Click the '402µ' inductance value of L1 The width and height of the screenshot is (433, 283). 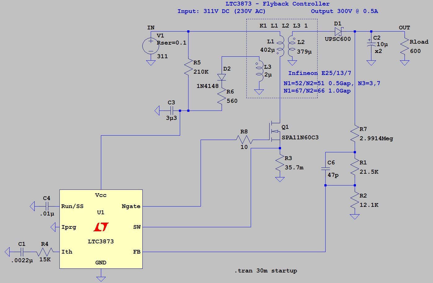(x=267, y=50)
